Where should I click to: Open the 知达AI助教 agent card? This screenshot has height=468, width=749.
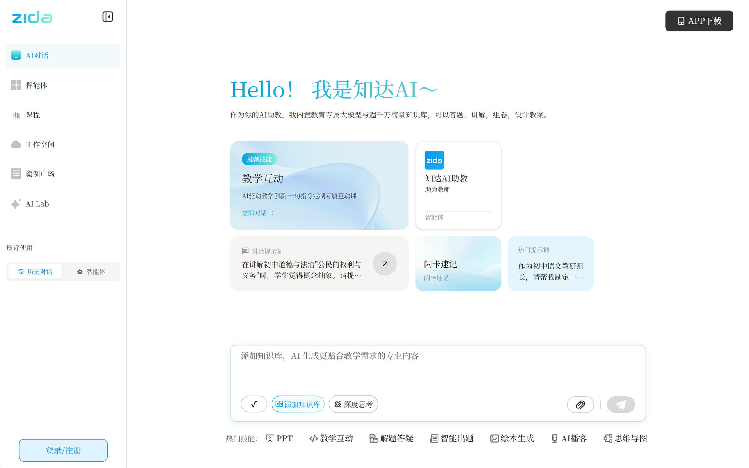coord(458,185)
